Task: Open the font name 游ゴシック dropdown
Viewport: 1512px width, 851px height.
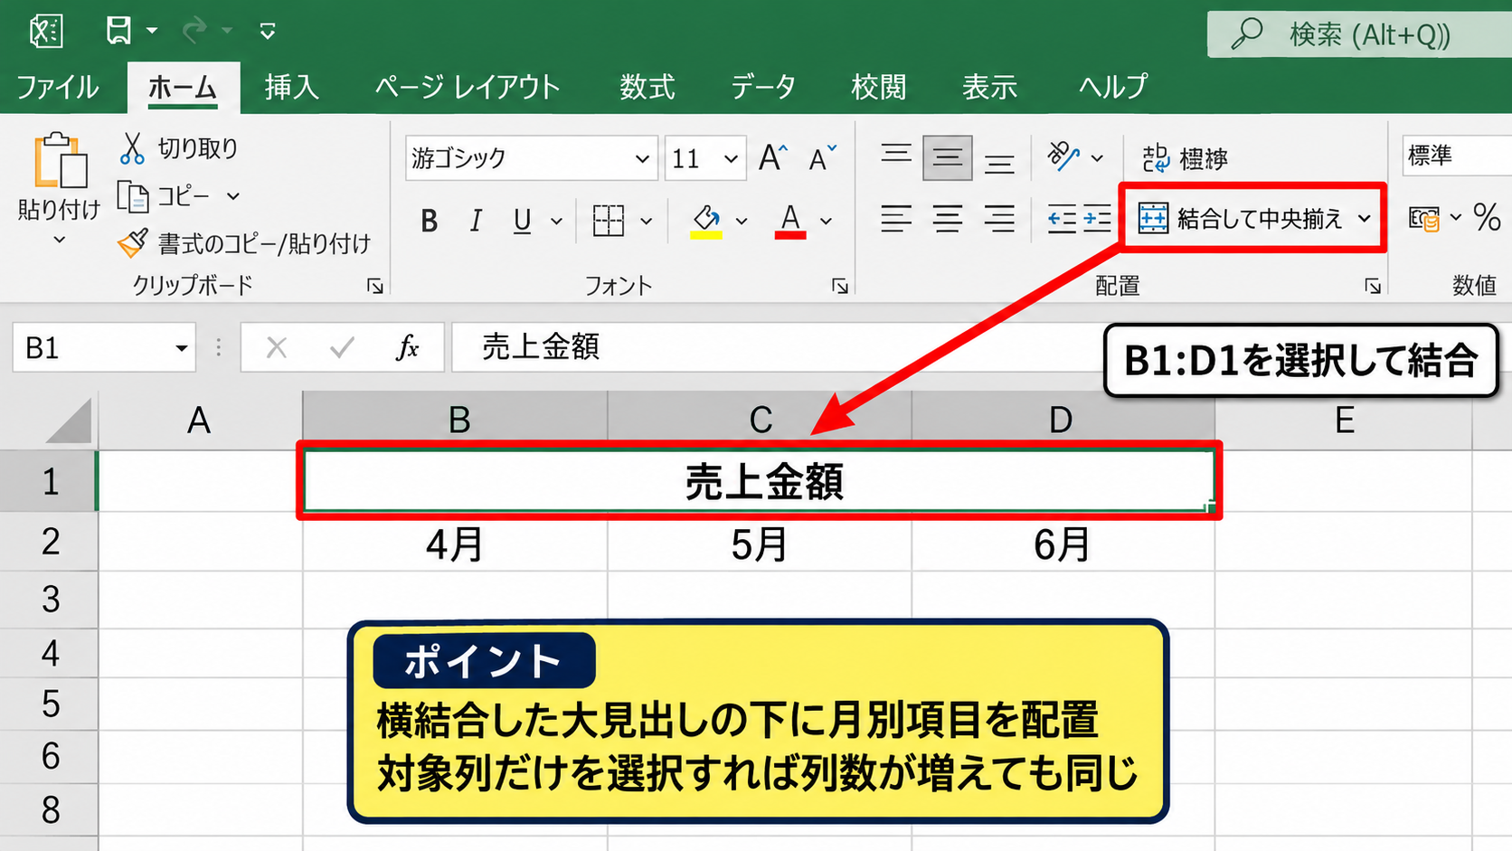Action: click(x=641, y=159)
